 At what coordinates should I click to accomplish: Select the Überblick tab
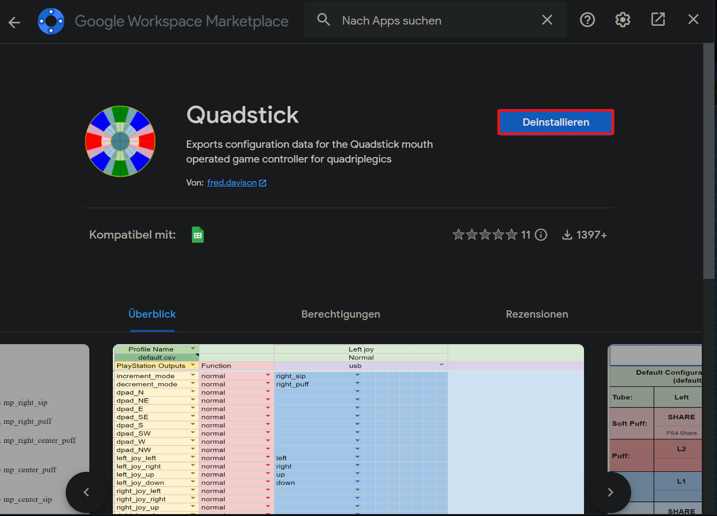[152, 314]
